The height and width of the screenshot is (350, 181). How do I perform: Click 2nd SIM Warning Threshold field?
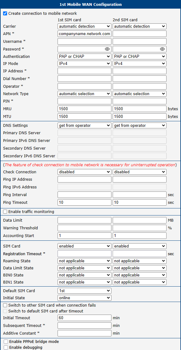(139, 228)
